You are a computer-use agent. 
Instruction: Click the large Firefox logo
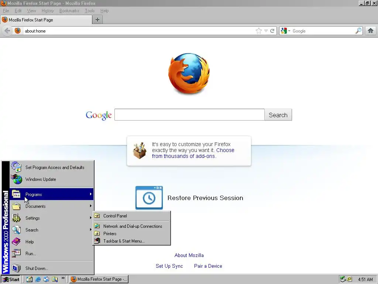click(x=189, y=74)
